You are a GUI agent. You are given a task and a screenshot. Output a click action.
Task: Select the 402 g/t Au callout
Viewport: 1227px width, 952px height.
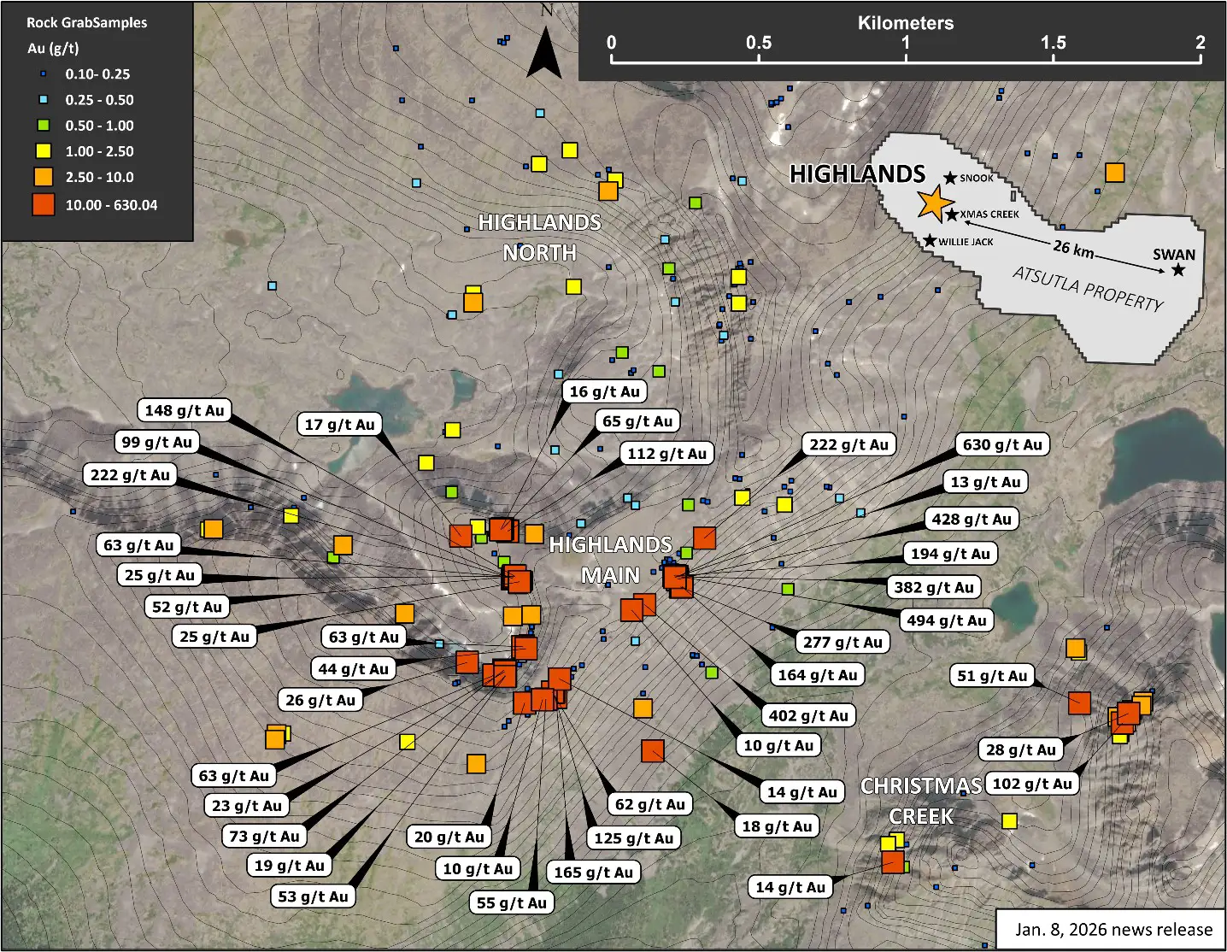pos(808,716)
